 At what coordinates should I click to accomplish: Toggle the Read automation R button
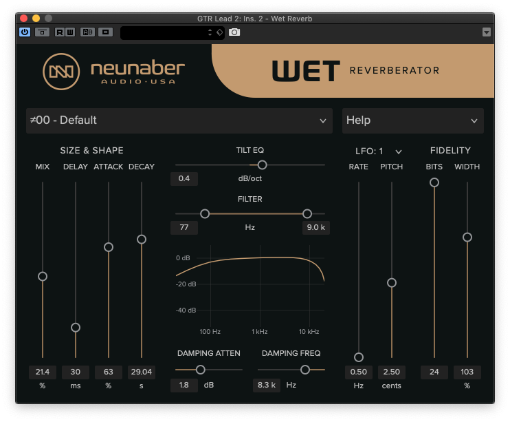tap(60, 32)
